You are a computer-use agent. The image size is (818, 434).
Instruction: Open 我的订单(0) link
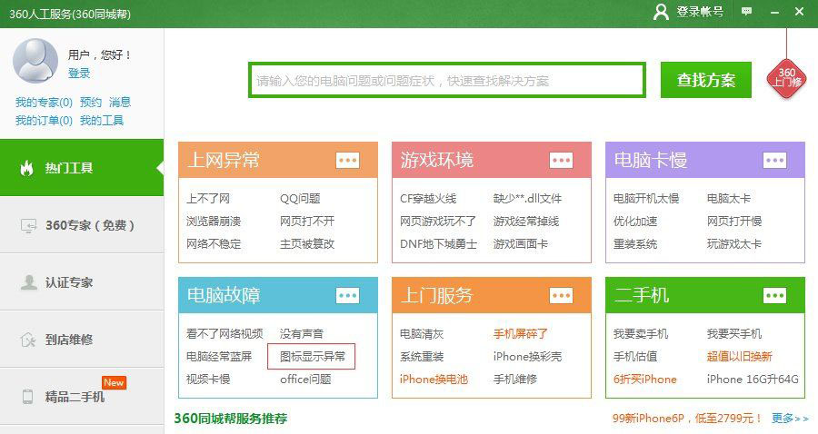tap(44, 121)
